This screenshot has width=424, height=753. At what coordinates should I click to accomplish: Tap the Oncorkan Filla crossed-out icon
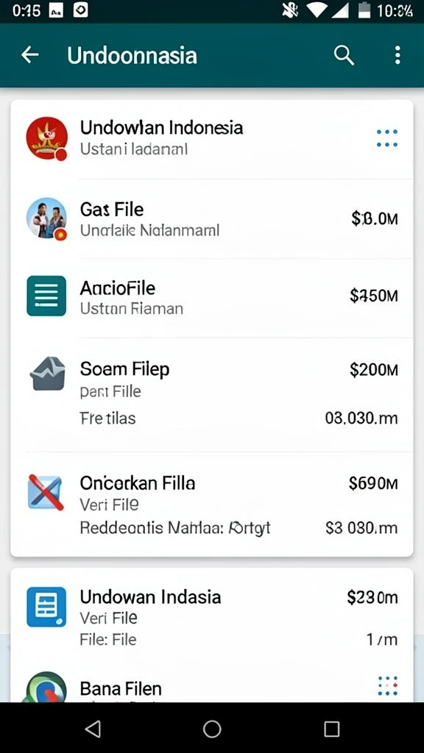(45, 492)
